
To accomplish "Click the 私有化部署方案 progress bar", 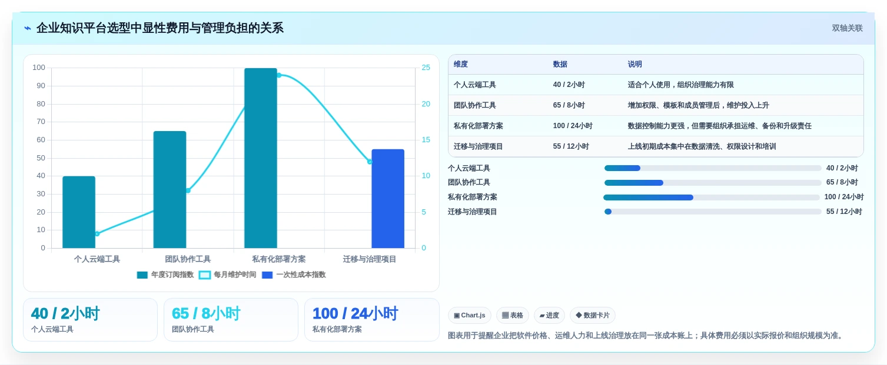I will [712, 197].
